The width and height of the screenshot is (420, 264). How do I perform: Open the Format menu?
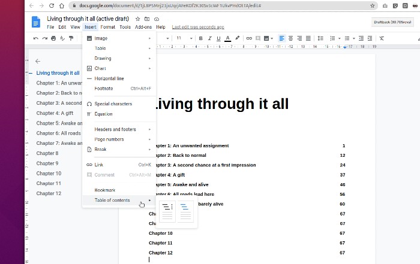[107, 27]
